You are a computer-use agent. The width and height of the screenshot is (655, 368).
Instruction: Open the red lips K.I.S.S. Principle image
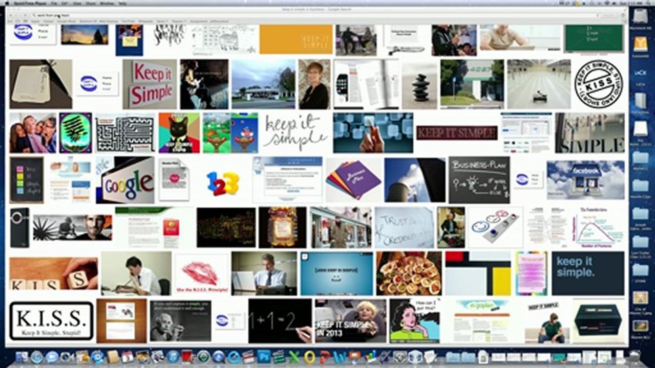click(201, 274)
